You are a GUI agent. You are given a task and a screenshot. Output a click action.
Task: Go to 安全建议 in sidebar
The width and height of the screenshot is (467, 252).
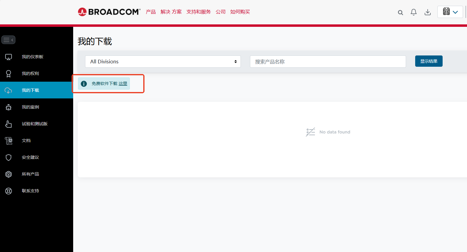(30, 158)
